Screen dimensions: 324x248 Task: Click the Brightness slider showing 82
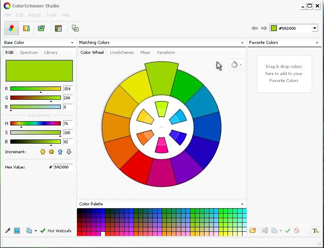pos(36,142)
